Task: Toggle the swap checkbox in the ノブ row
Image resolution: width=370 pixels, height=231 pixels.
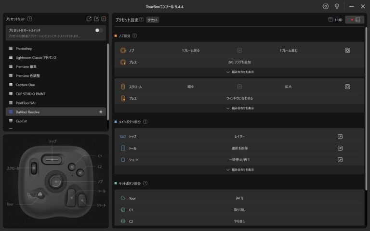Action: [239, 51]
